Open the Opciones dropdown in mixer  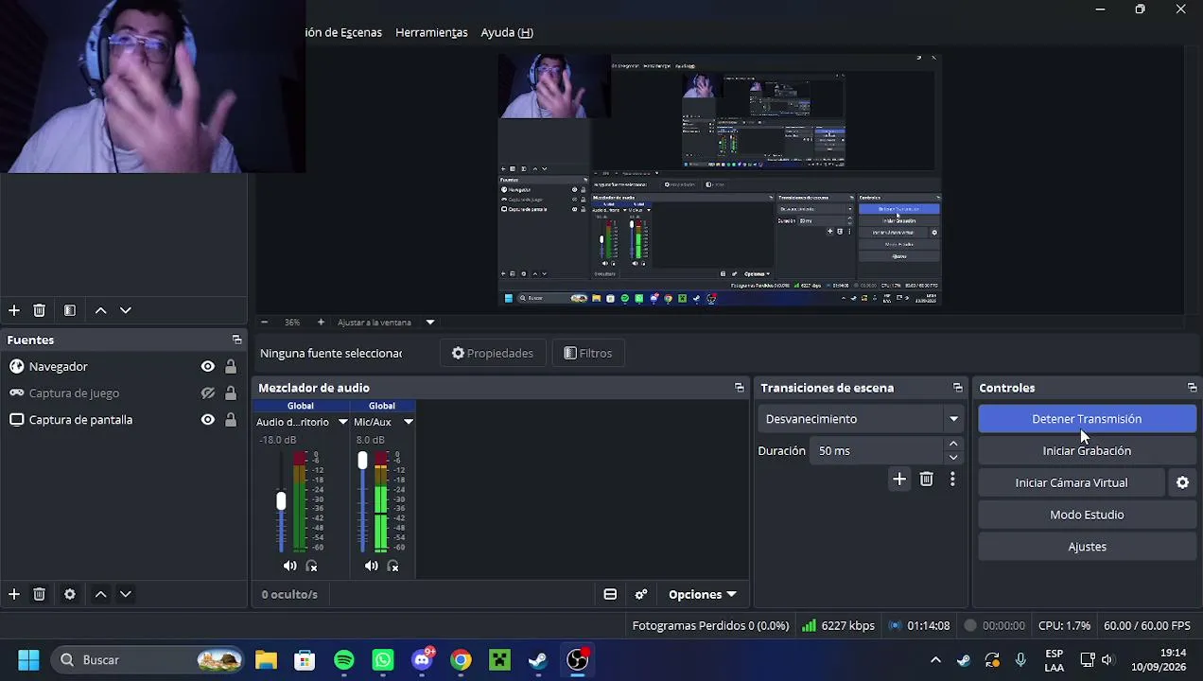(x=702, y=594)
